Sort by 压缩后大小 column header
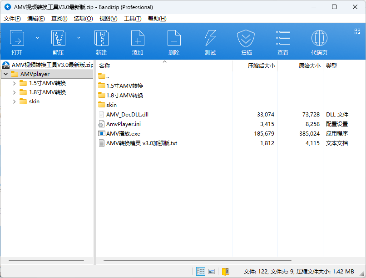 261,66
